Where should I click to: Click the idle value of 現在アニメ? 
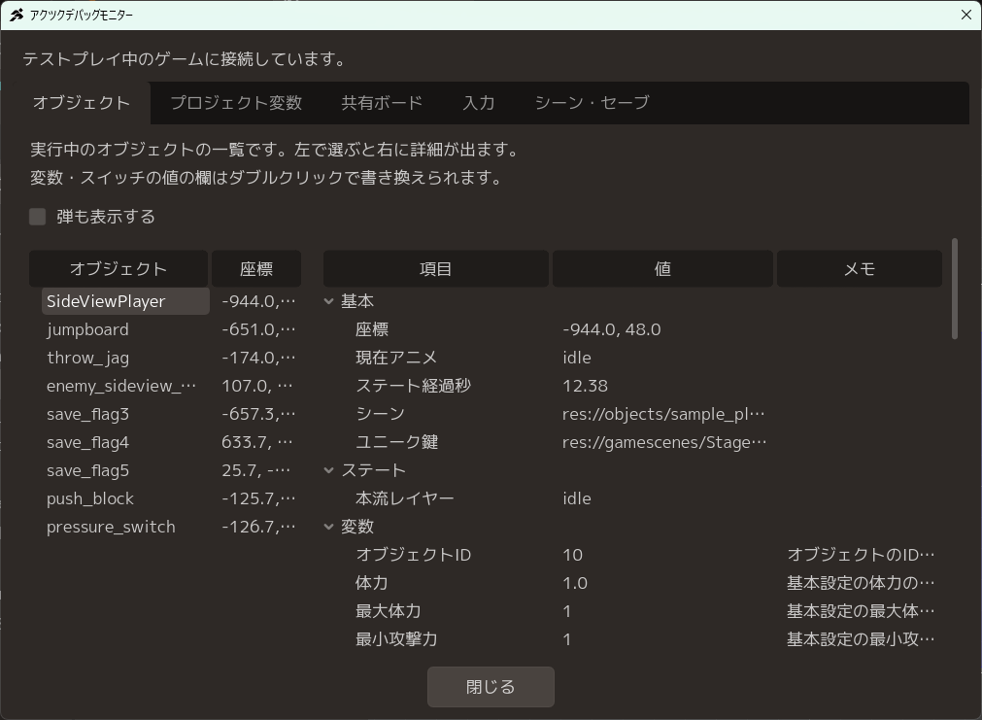577,358
